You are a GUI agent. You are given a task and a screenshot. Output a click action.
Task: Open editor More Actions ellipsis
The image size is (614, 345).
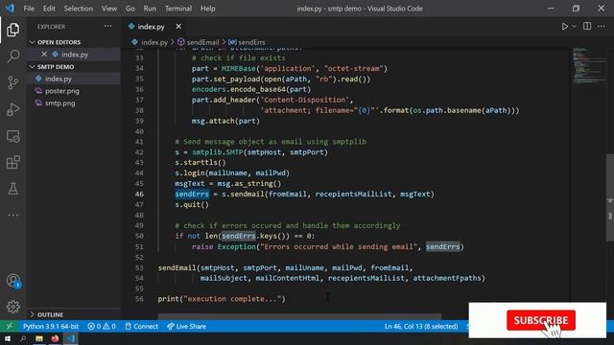pyautogui.click(x=602, y=26)
